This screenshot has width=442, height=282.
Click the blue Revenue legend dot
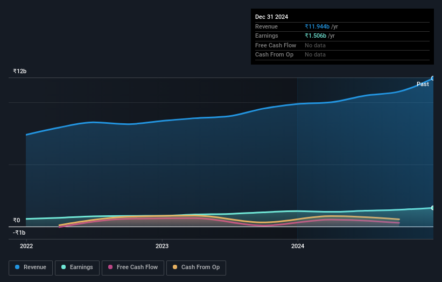click(17, 267)
